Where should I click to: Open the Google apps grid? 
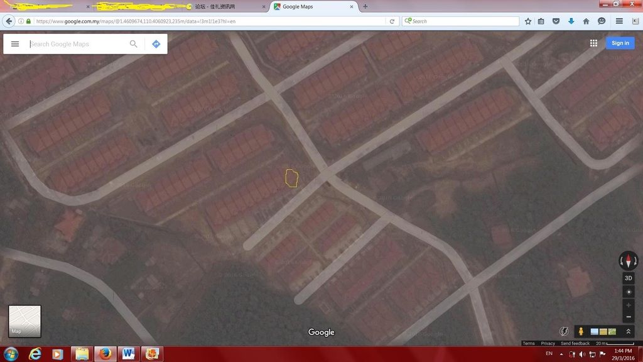[593, 43]
